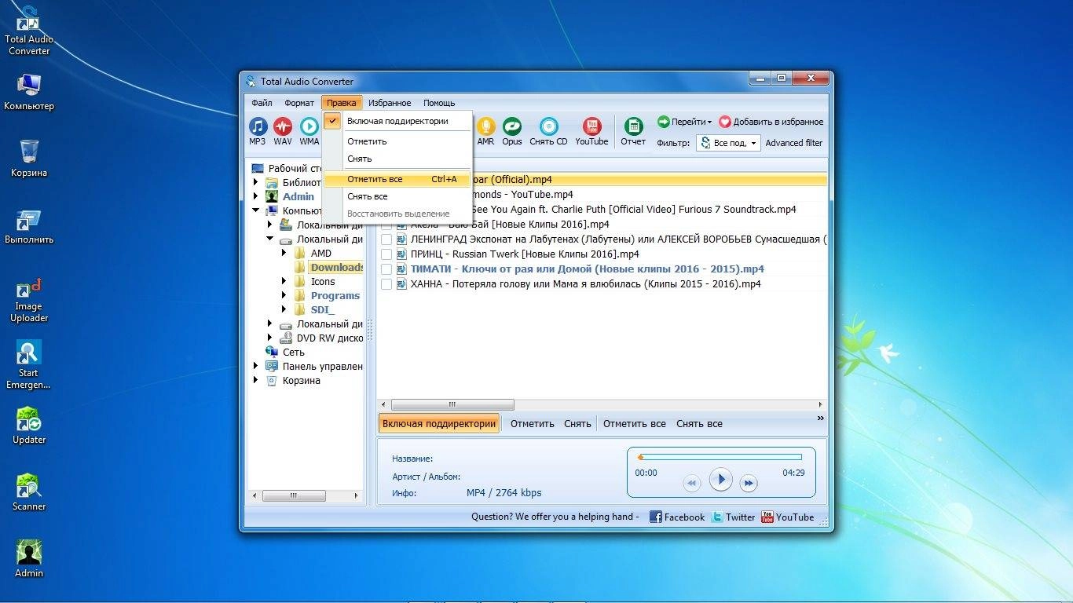The width and height of the screenshot is (1073, 603).
Task: Open the Отчет report tool
Action: coord(633,131)
